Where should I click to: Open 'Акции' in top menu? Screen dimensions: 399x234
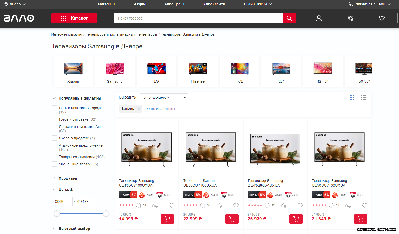tap(140, 4)
